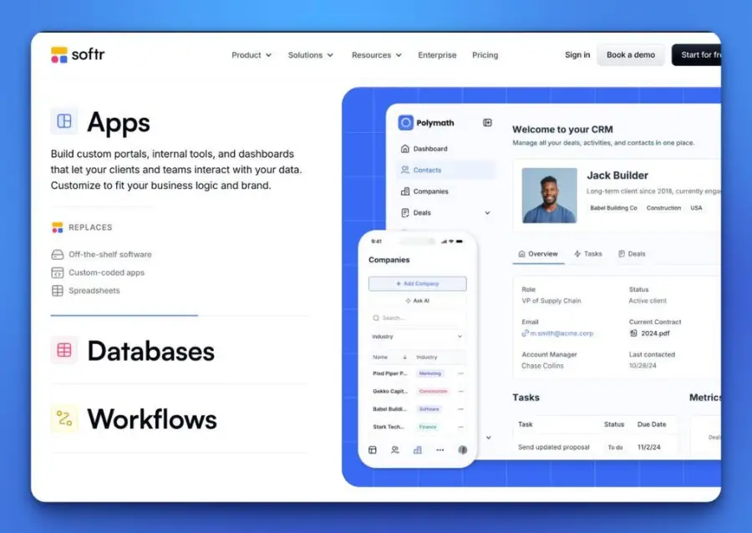The width and height of the screenshot is (752, 533).
Task: Open Contacts in Polymath sidebar
Action: [446, 170]
